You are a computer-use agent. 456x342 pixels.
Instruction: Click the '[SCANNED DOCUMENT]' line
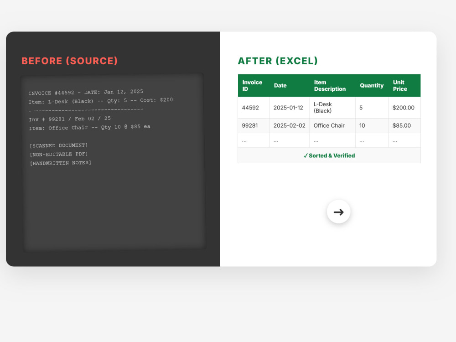58,145
